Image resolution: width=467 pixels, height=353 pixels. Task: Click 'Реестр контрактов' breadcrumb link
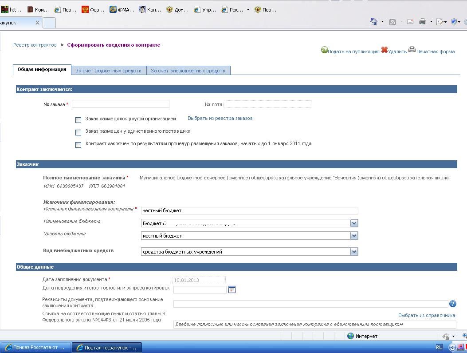[x=35, y=45]
